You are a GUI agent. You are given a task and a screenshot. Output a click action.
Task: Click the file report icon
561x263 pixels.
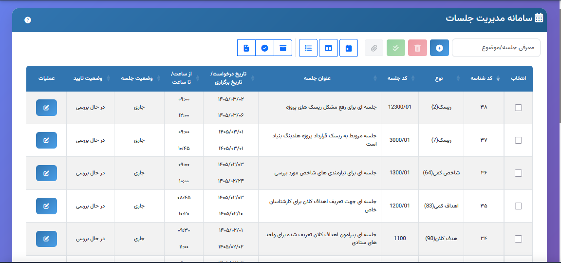click(246, 48)
